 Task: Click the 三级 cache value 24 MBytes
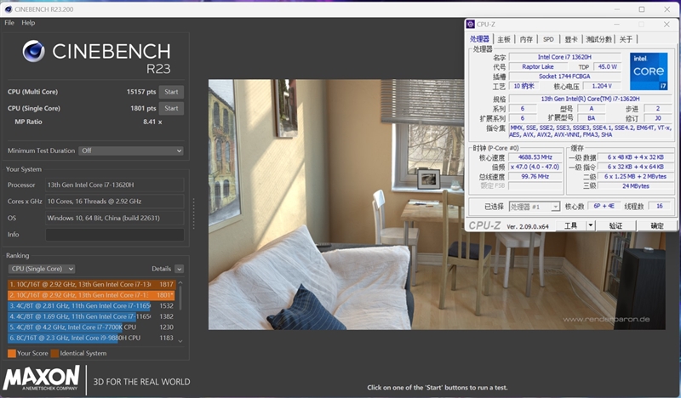(x=635, y=185)
